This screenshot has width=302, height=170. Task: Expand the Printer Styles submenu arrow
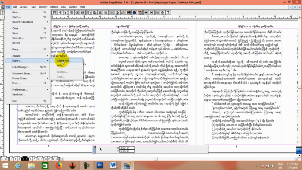point(47,79)
